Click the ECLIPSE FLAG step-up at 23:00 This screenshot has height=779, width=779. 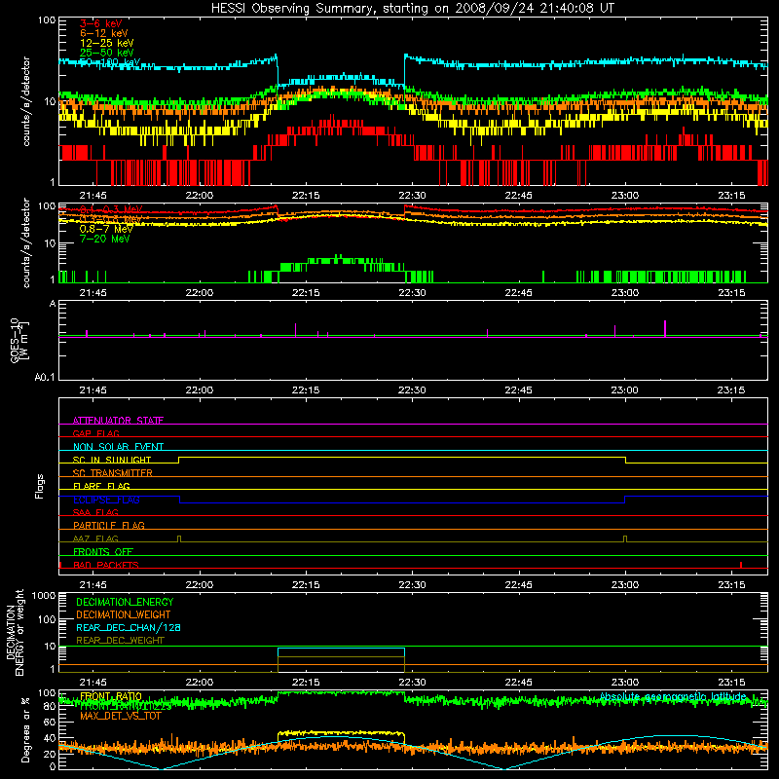tap(624, 500)
